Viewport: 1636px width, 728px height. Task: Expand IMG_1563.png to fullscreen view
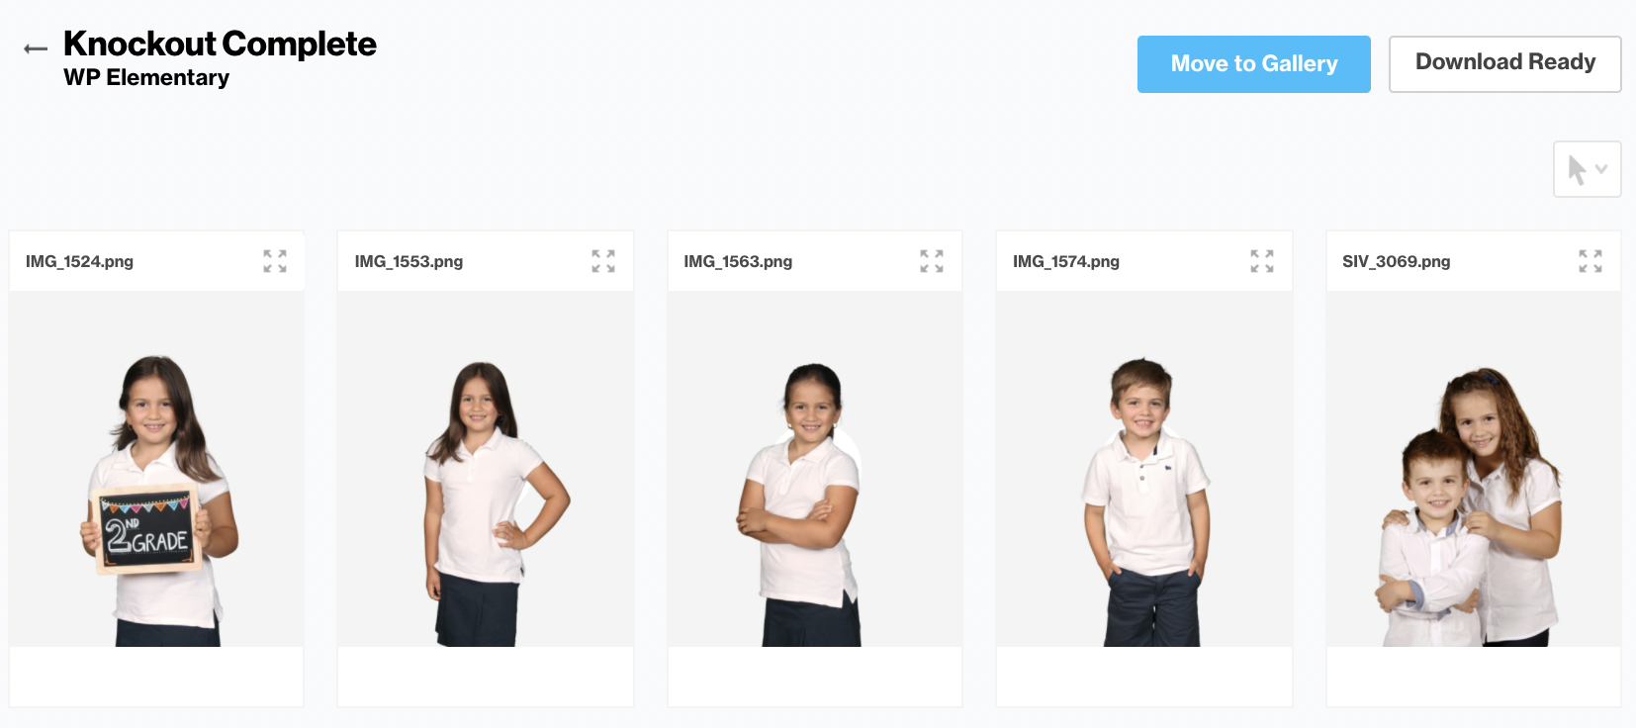pyautogui.click(x=932, y=261)
